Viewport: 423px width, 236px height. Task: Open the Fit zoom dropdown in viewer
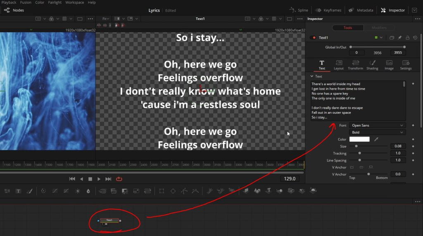(x=105, y=19)
